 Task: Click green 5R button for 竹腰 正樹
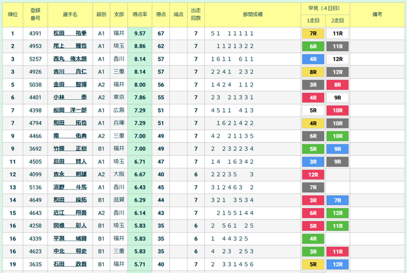pyautogui.click(x=313, y=149)
